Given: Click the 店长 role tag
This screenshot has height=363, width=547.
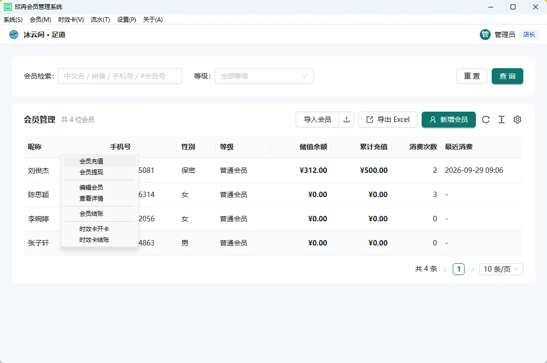Looking at the screenshot, I should pyautogui.click(x=529, y=35).
